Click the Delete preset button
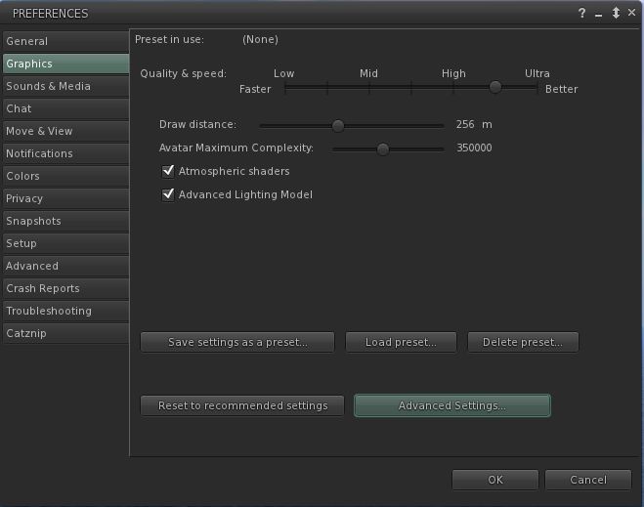 click(x=523, y=343)
